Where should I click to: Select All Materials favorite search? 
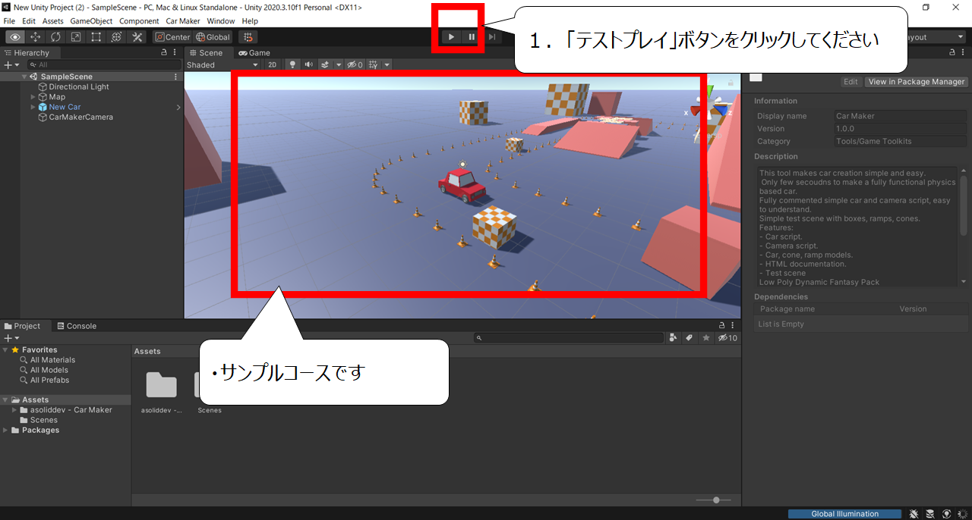tap(52, 360)
